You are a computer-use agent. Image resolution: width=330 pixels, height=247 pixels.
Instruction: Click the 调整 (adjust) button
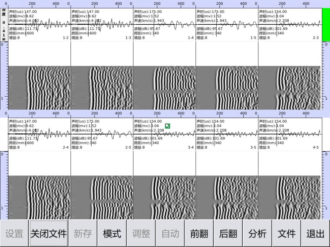pyautogui.click(x=141, y=234)
